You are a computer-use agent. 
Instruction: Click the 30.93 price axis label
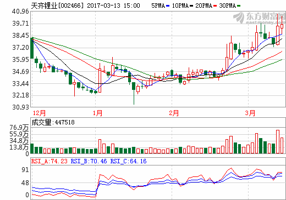(x=20, y=107)
